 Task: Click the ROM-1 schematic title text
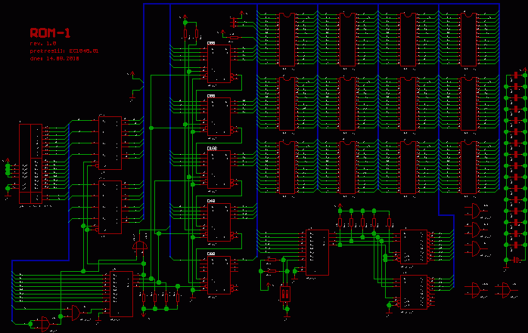(50, 33)
